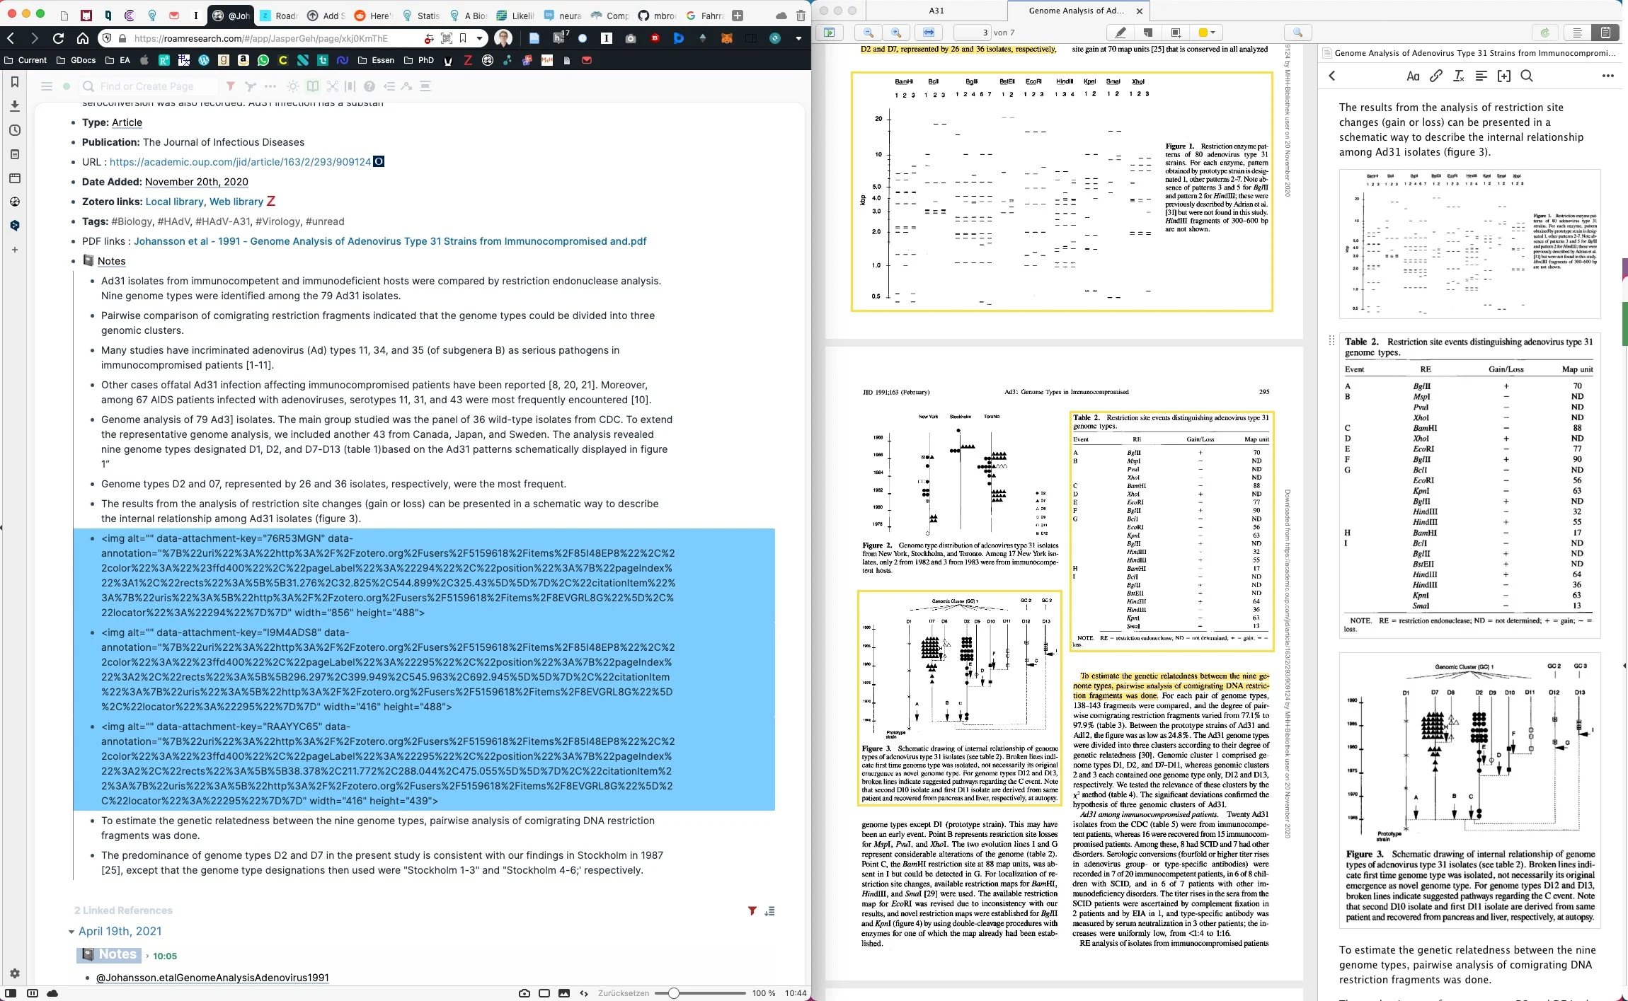Collapse the April 19th, 2021 reference
The image size is (1628, 1001).
[71, 932]
